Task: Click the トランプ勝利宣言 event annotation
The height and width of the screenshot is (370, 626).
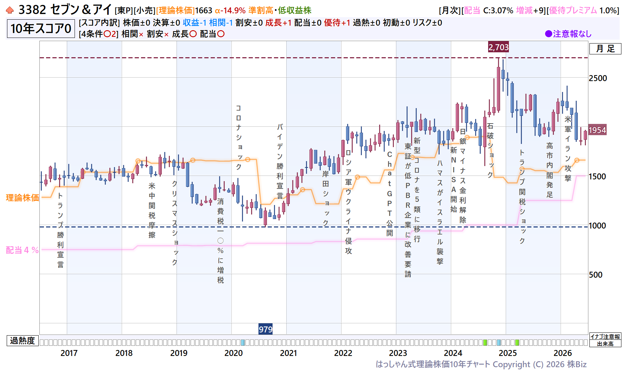Action: tap(60, 230)
